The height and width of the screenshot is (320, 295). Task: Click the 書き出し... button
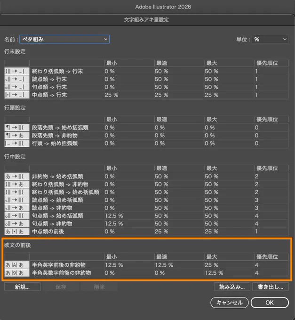click(271, 287)
